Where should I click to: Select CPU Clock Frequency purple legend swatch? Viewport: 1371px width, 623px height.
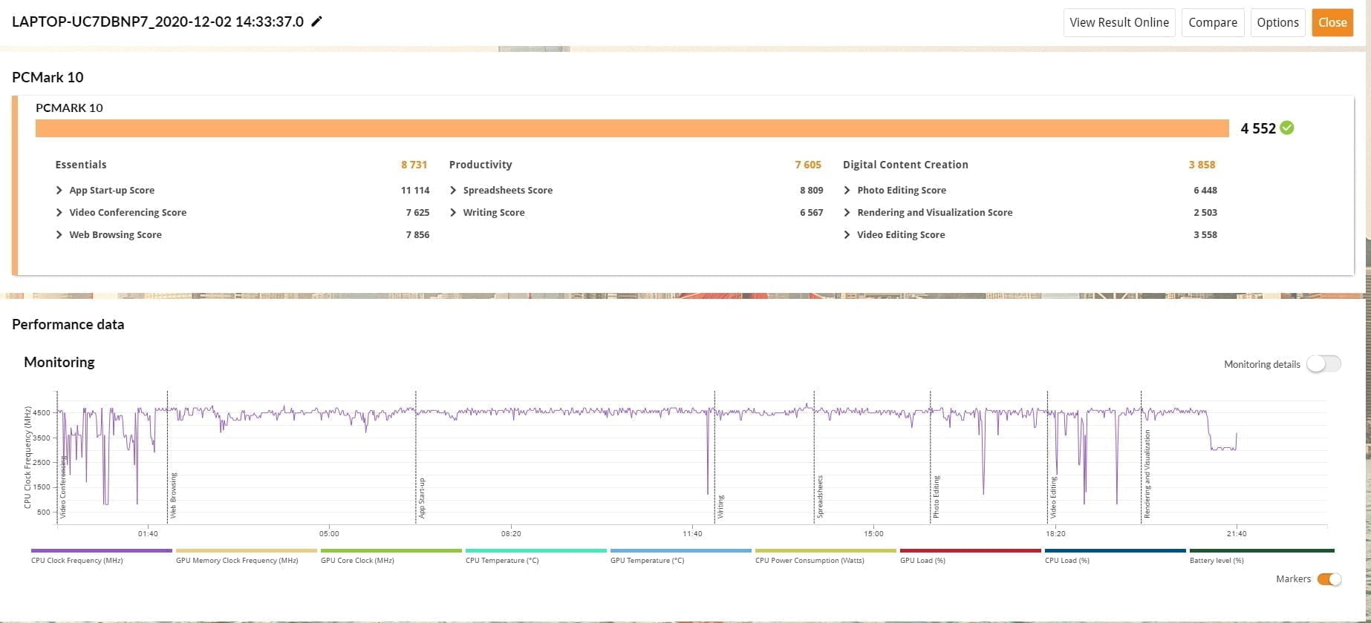pos(101,551)
